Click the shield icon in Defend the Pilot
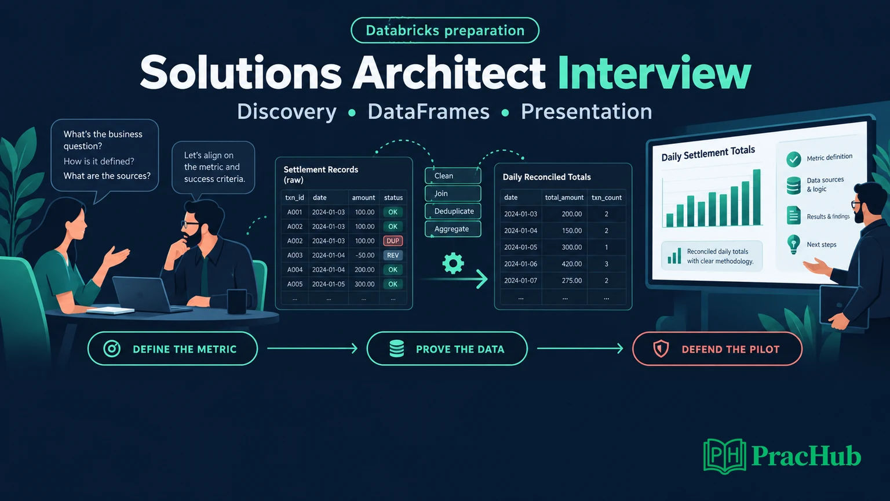 coord(661,348)
